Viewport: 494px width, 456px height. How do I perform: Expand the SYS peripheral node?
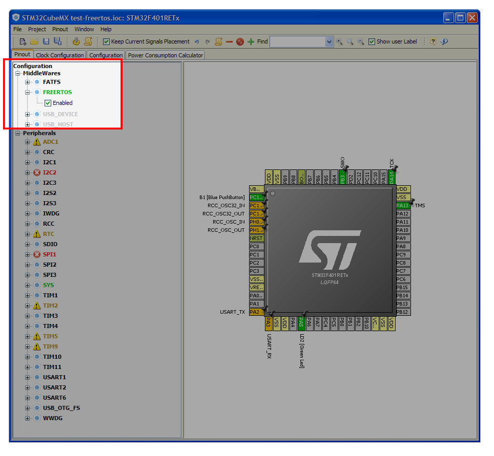click(x=27, y=285)
